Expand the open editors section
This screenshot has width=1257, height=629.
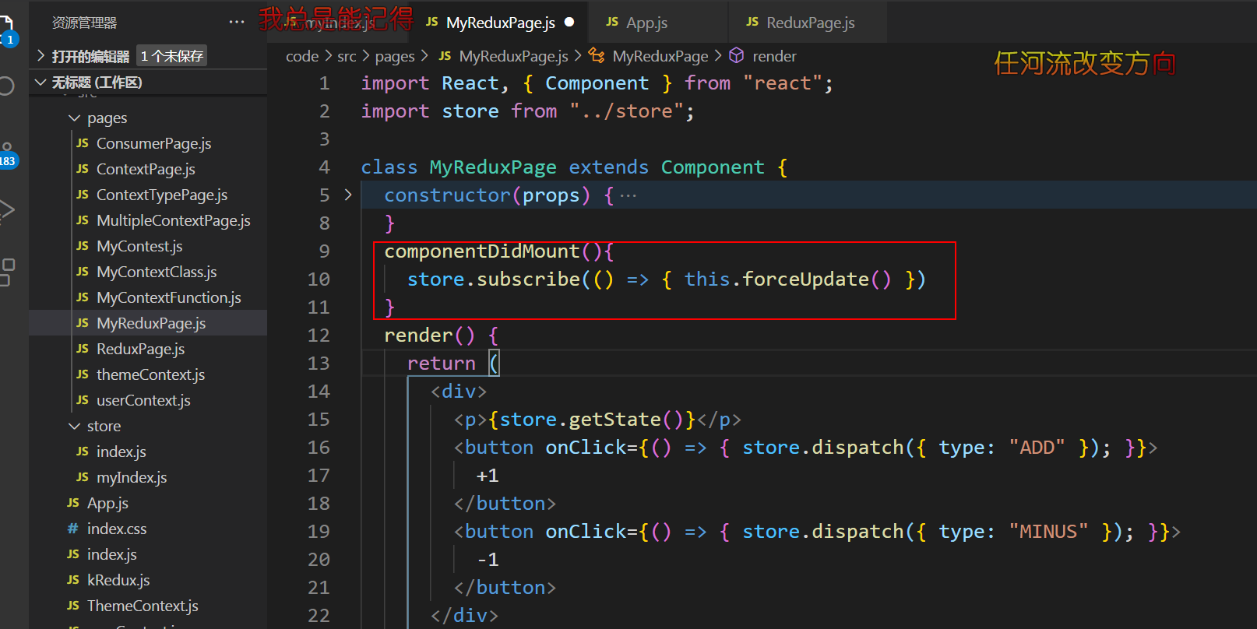(41, 56)
